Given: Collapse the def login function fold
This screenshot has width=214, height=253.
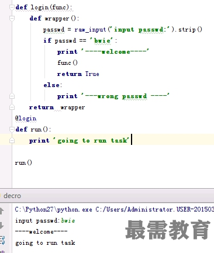Looking at the screenshot, I should (x=12, y=7).
